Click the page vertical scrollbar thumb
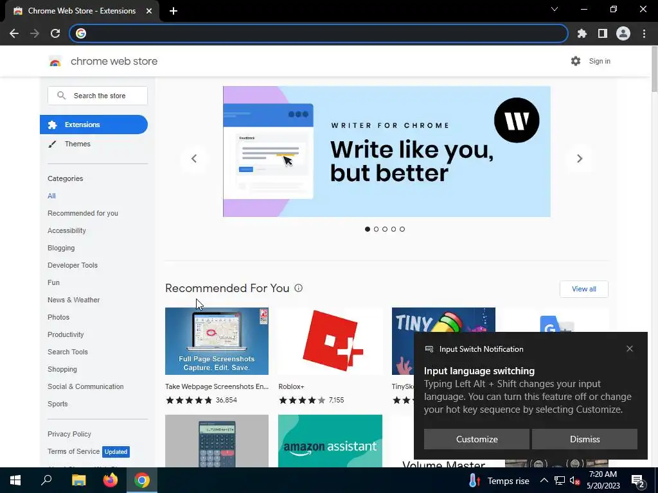 click(654, 69)
